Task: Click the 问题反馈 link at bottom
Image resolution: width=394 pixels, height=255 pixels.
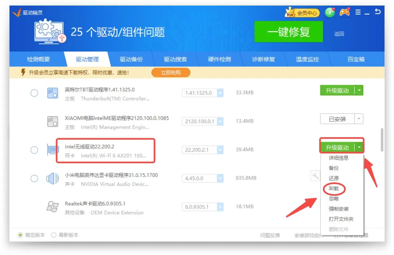Action: click(269, 235)
